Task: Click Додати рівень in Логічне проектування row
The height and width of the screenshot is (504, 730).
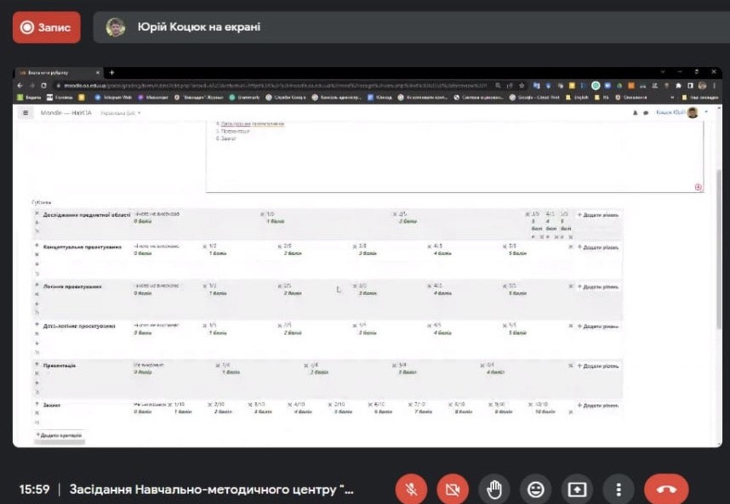Action: pyautogui.click(x=598, y=287)
